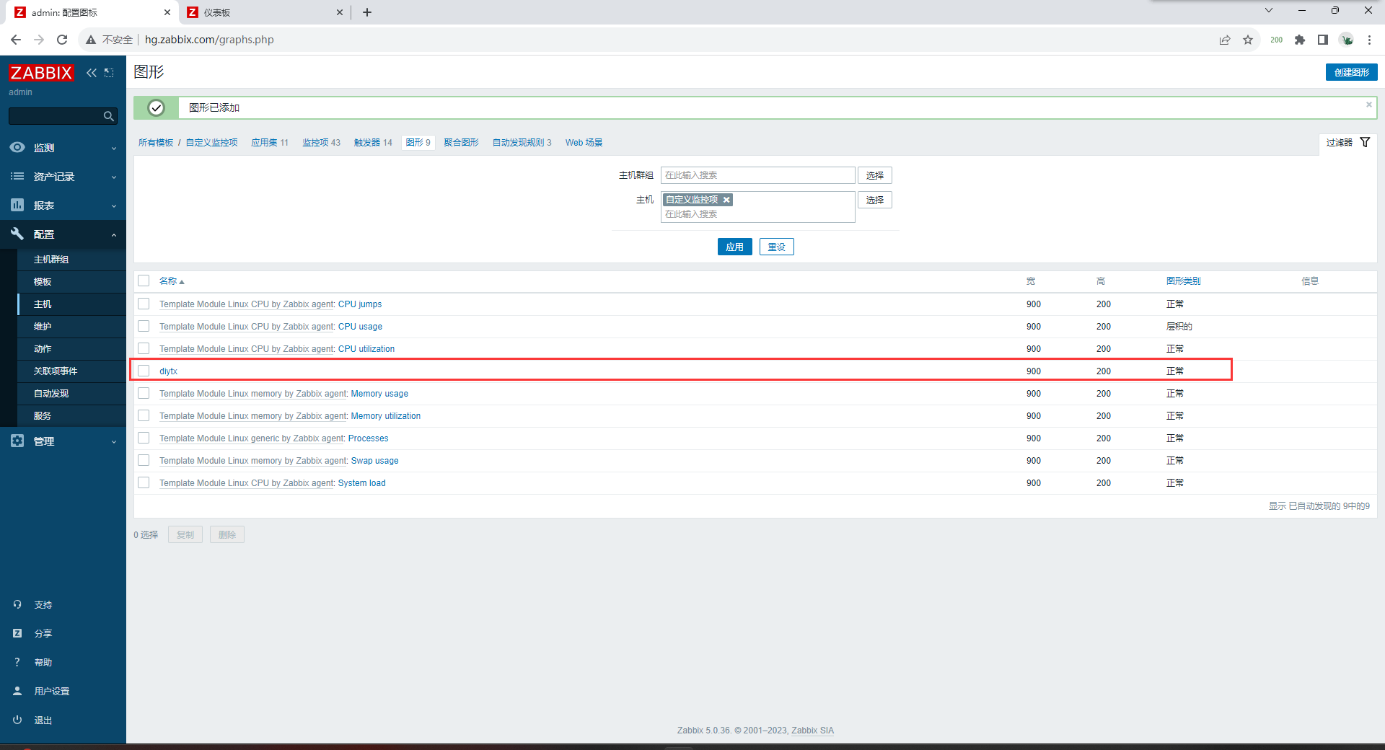The width and height of the screenshot is (1385, 750).
Task: Go back in browser history
Action: pos(16,40)
